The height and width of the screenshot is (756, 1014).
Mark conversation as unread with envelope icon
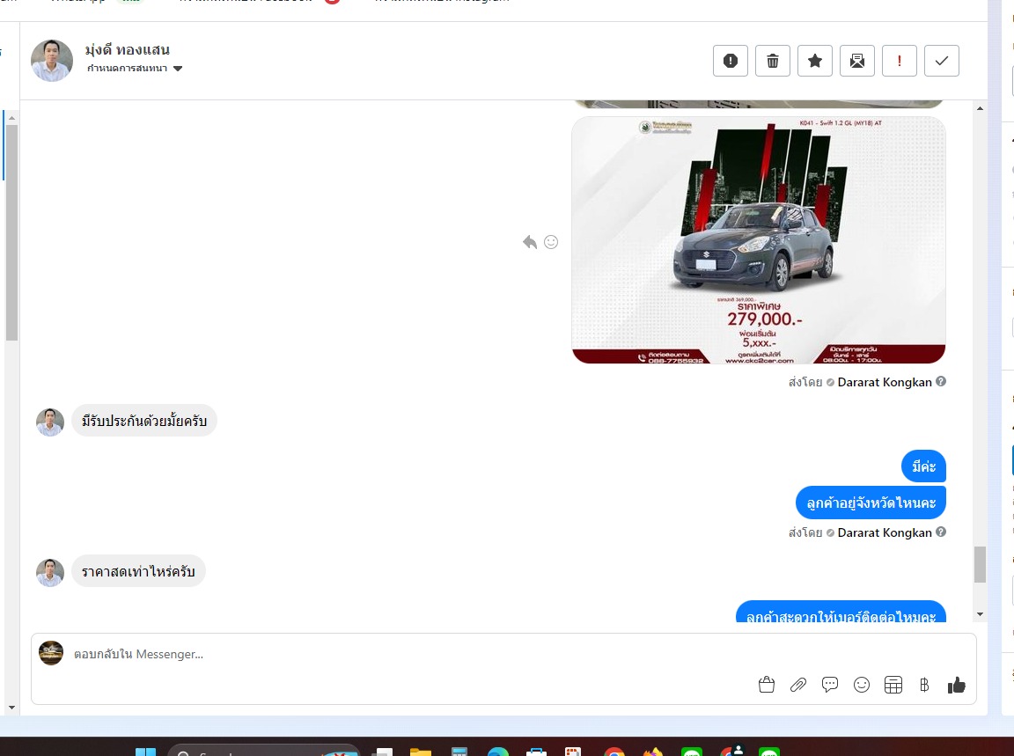coord(856,61)
